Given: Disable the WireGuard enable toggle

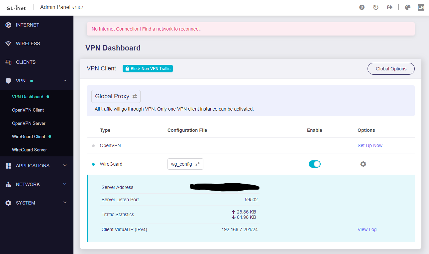Looking at the screenshot, I should click(x=315, y=164).
